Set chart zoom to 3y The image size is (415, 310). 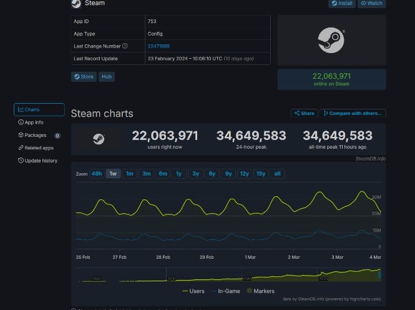click(195, 174)
